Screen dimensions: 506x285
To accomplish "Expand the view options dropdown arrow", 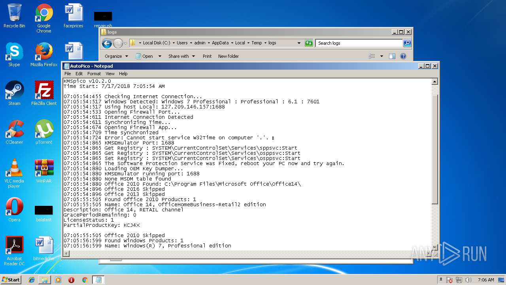I will [x=381, y=56].
